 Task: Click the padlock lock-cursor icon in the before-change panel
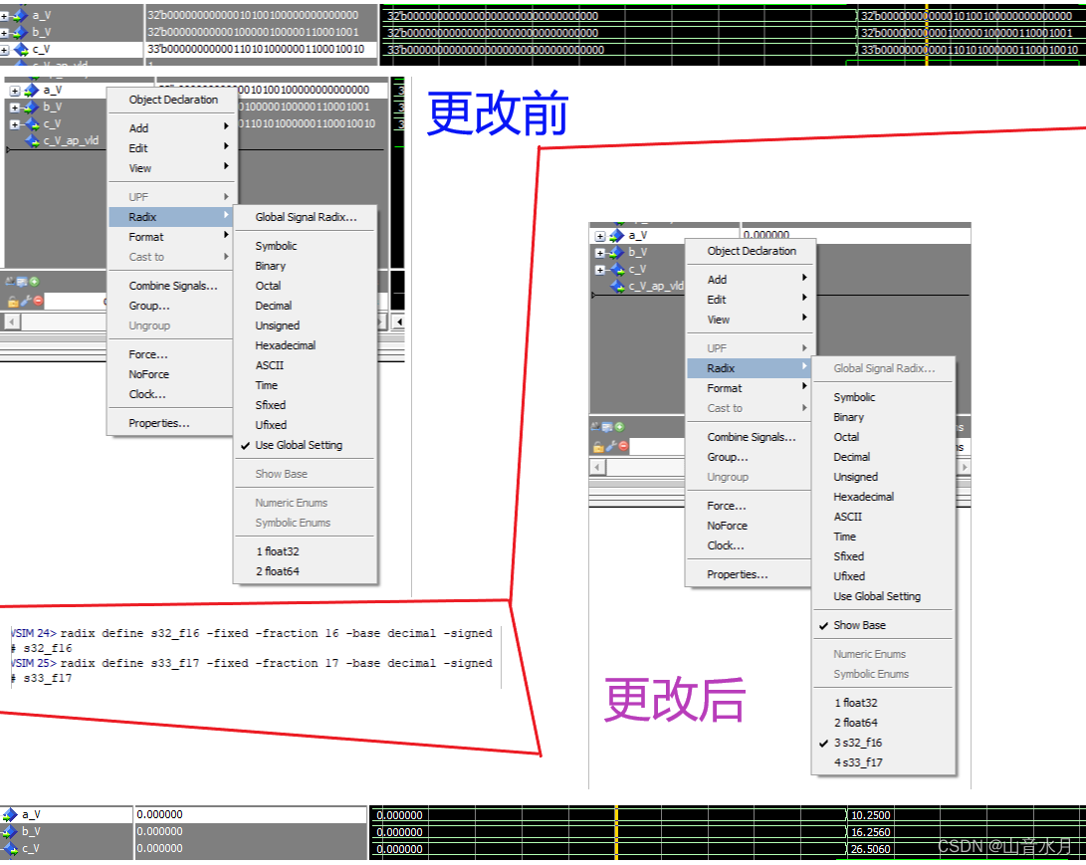[x=13, y=302]
